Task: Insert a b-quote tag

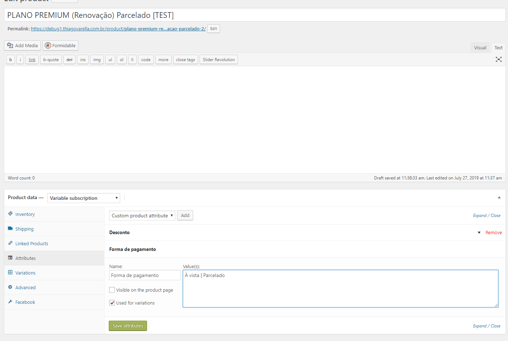Action: [51, 60]
